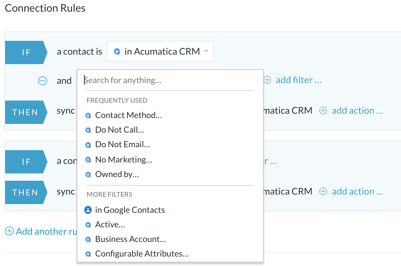Image resolution: width=401 pixels, height=266 pixels.
Task: Click the second IF rule badge
Action: 26,161
